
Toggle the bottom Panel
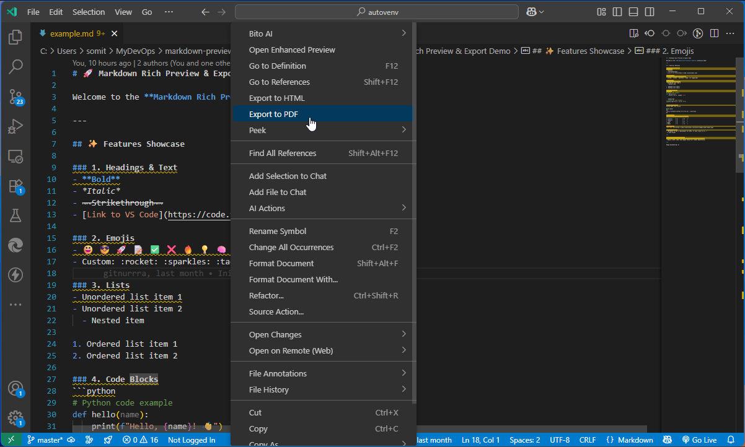633,12
